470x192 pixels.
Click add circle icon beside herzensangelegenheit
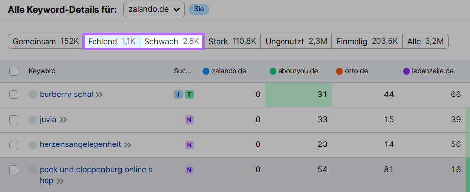[32, 145]
